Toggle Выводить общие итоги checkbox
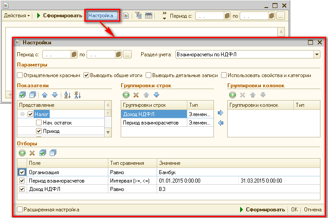Screen dimensions: 328x218 (87, 75)
